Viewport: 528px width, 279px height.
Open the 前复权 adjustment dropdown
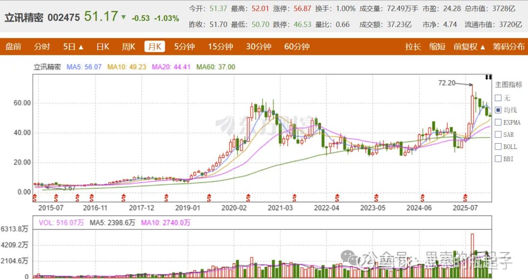coord(469,47)
